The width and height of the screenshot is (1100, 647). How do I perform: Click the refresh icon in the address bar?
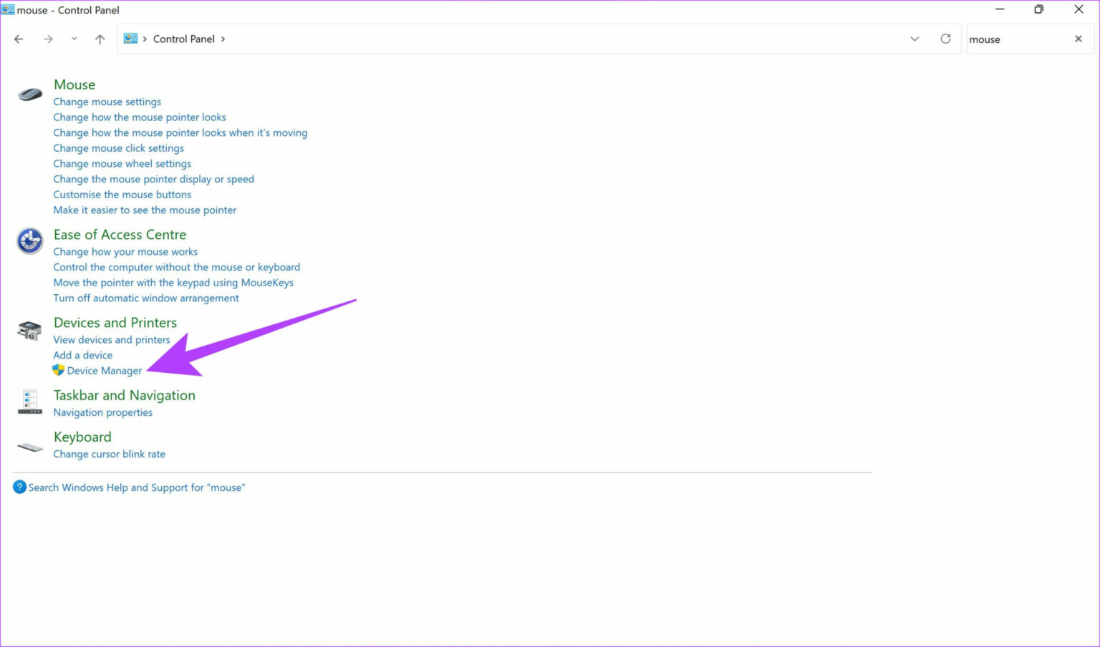coord(945,39)
